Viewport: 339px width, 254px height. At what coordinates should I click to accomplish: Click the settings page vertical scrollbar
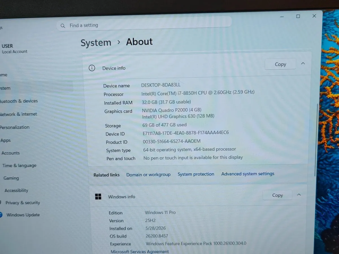point(316,140)
